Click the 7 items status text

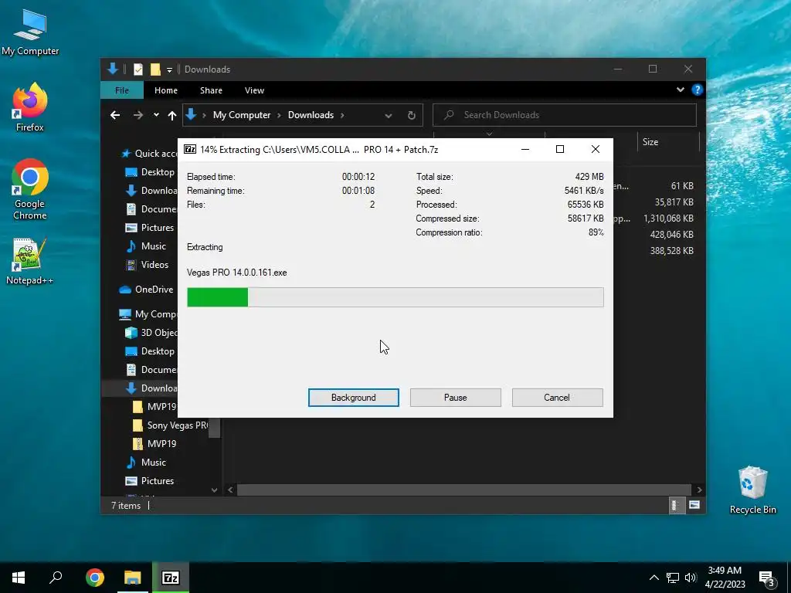click(x=126, y=506)
